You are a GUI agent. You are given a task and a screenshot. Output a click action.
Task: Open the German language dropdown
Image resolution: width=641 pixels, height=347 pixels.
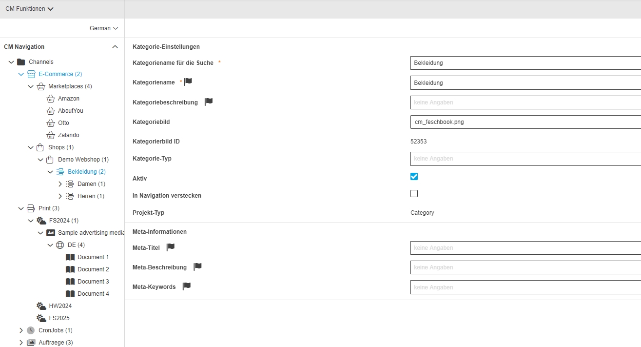[104, 28]
